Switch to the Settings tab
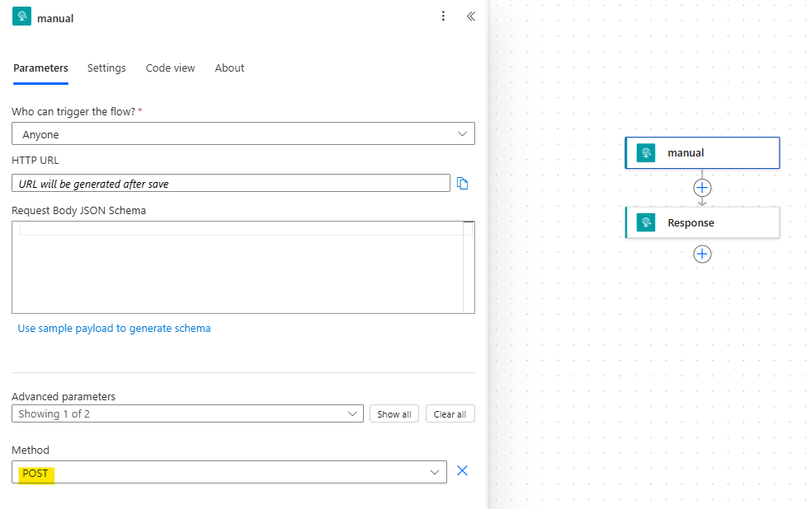 click(x=106, y=68)
